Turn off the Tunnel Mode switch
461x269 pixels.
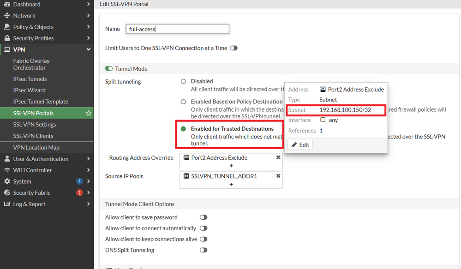click(x=109, y=69)
